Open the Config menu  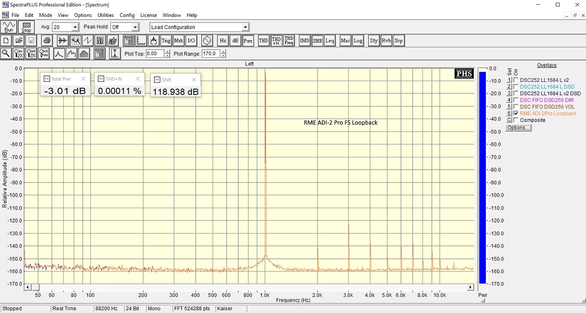(127, 15)
